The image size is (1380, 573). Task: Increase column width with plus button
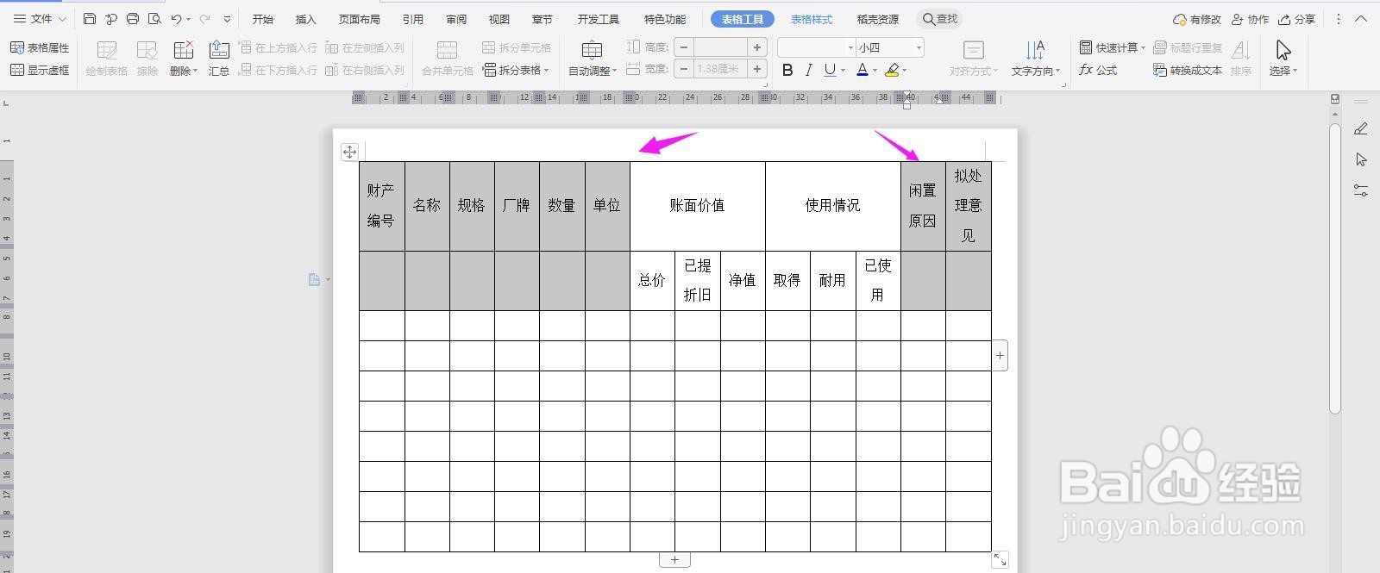coord(757,69)
